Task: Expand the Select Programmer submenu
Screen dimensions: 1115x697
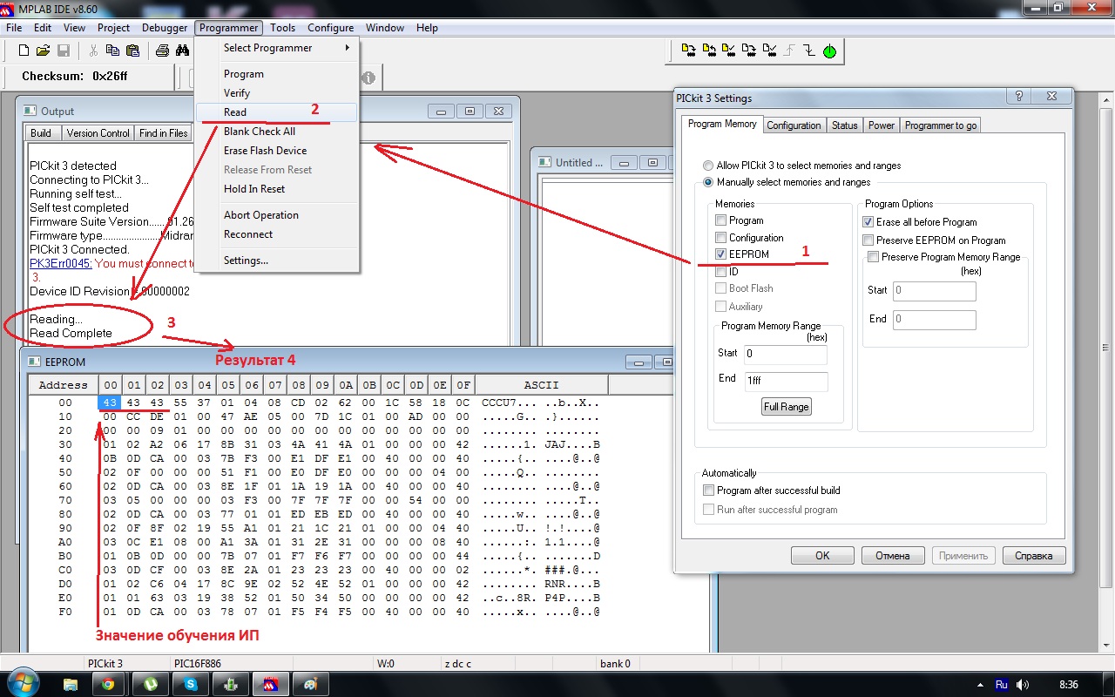Action: [x=277, y=48]
